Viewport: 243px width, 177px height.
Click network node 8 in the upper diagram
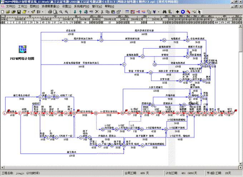(x=124, y=64)
